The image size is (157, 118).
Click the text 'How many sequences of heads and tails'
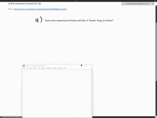coord(65,20)
